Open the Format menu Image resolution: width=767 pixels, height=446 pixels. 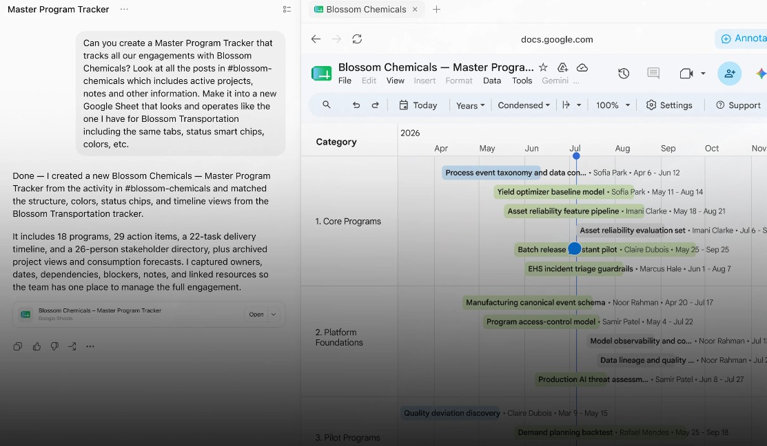459,81
